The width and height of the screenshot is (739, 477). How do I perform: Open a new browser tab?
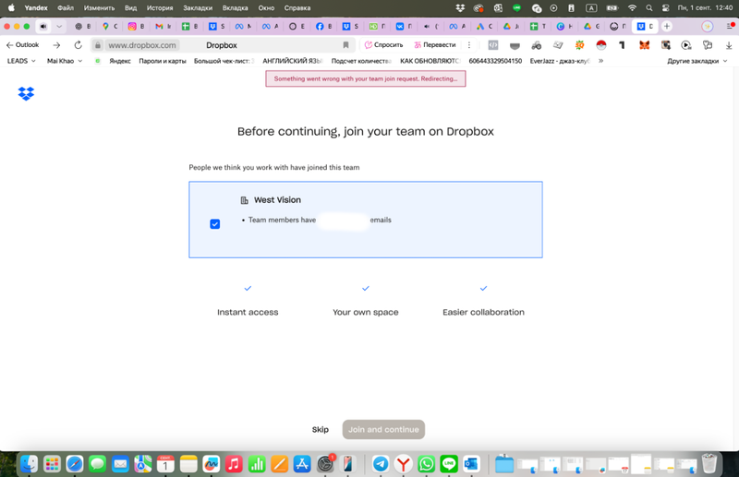tap(666, 27)
